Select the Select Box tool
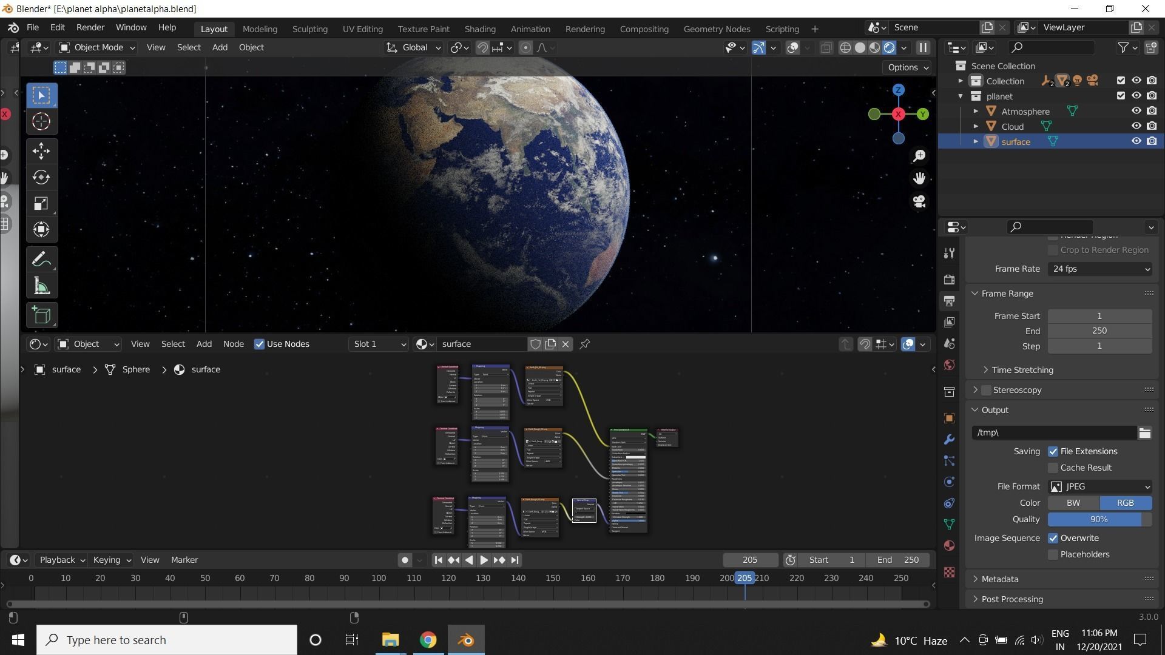This screenshot has width=1165, height=655. (x=41, y=95)
